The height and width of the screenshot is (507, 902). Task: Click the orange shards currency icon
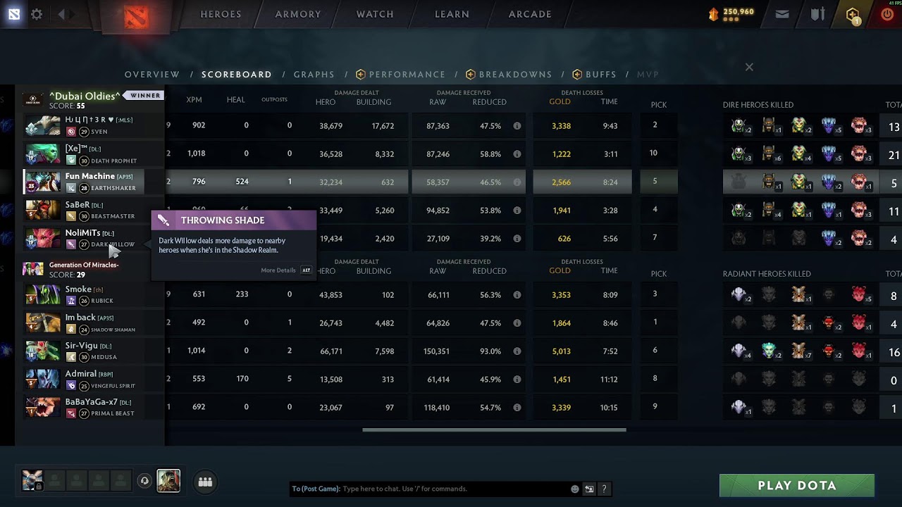[714, 13]
